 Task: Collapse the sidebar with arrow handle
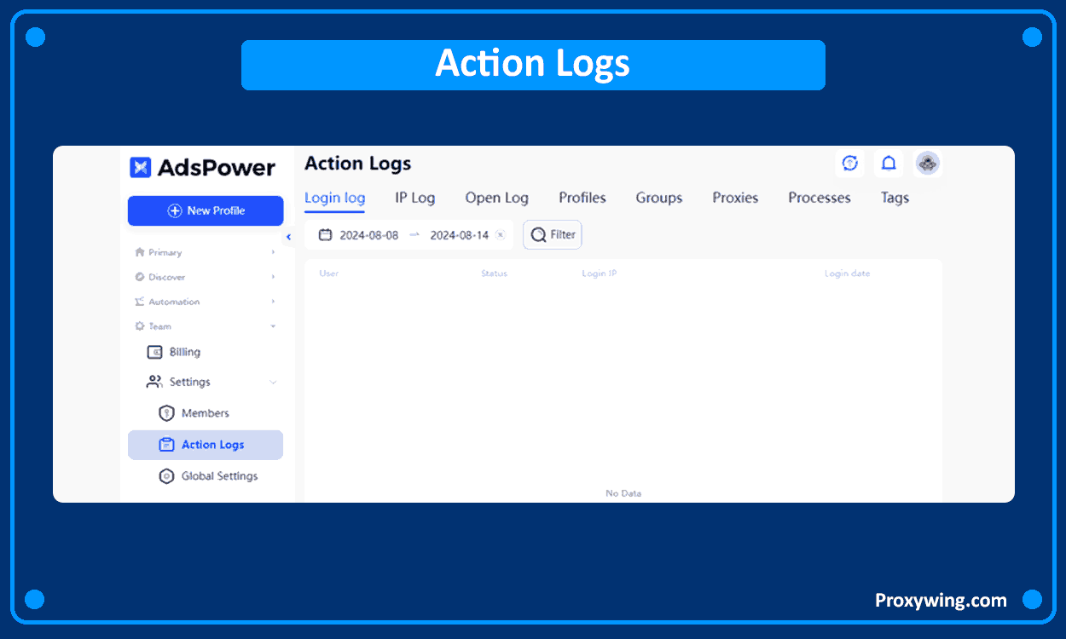pos(288,237)
